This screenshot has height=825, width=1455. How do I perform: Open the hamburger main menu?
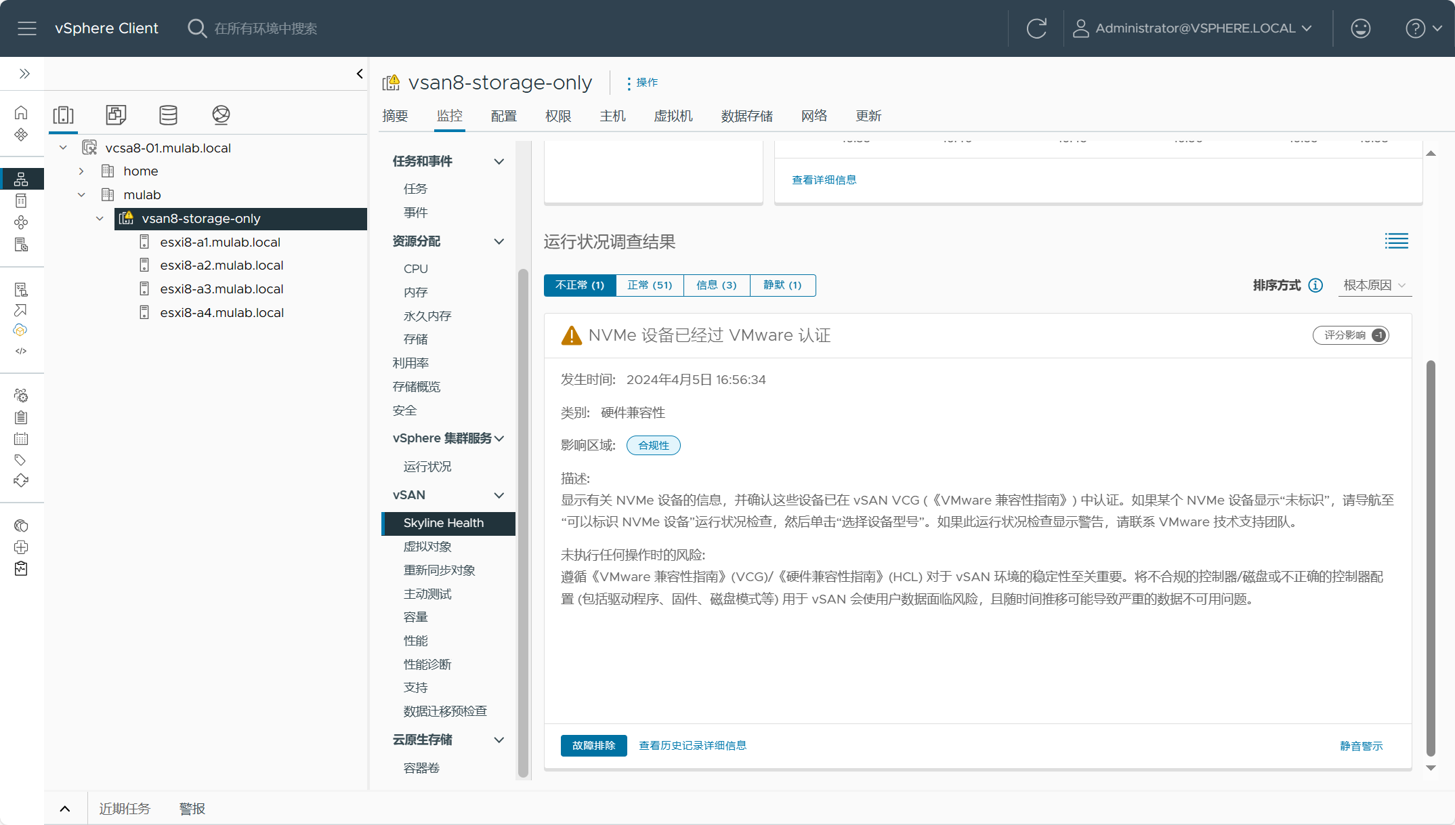pyautogui.click(x=27, y=28)
